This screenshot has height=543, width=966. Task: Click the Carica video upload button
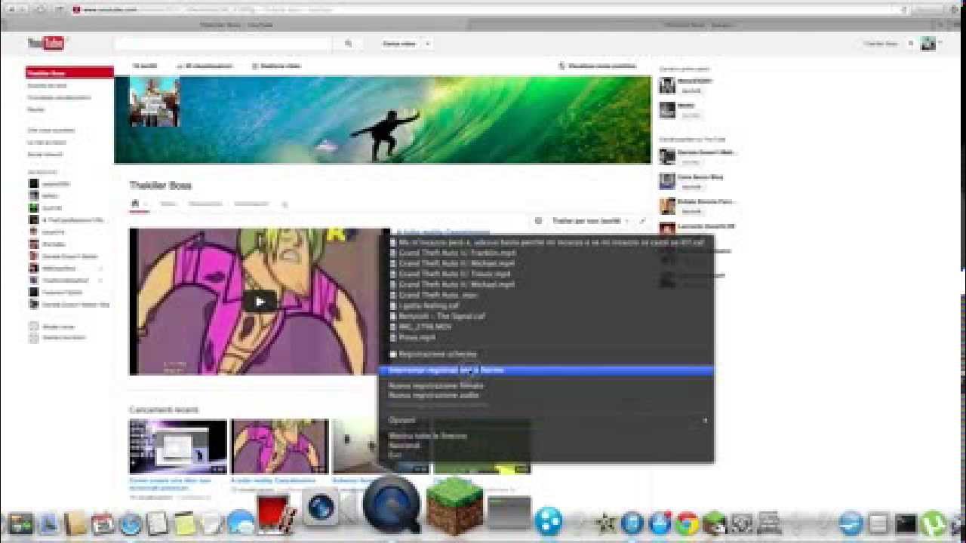[x=399, y=44]
